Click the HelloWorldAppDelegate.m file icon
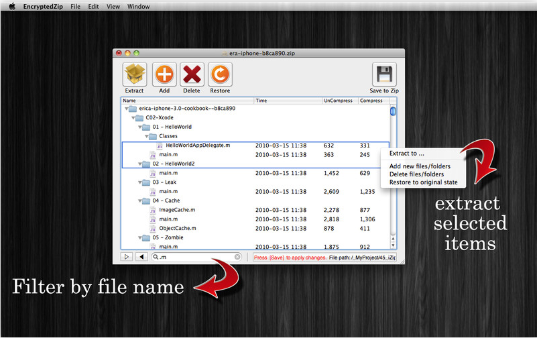Viewport: 537px width, 338px height. pyautogui.click(x=160, y=146)
